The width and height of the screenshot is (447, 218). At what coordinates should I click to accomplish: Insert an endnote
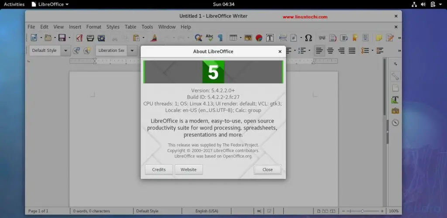tap(344, 37)
